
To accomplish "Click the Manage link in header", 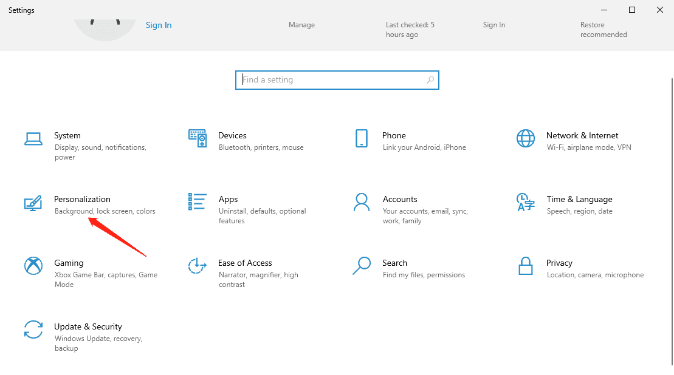I will click(302, 25).
